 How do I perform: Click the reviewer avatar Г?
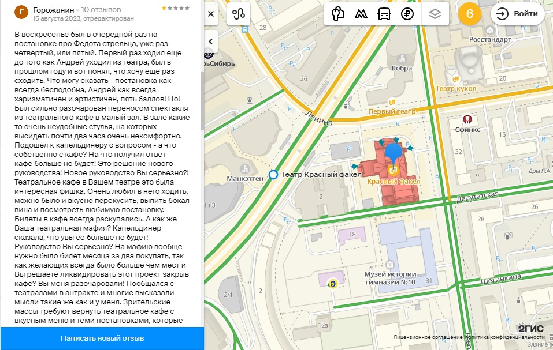pyautogui.click(x=21, y=12)
